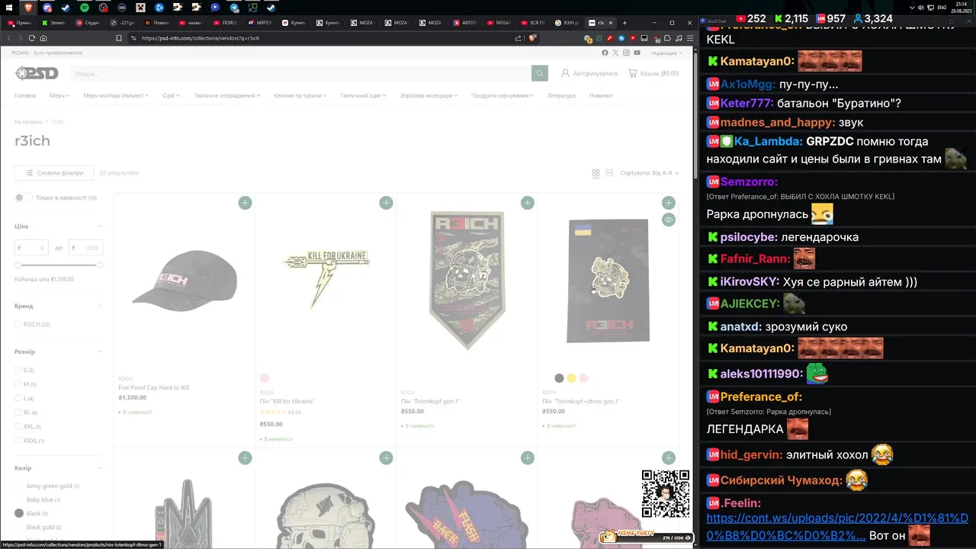Click the minimum price input field

(31, 248)
